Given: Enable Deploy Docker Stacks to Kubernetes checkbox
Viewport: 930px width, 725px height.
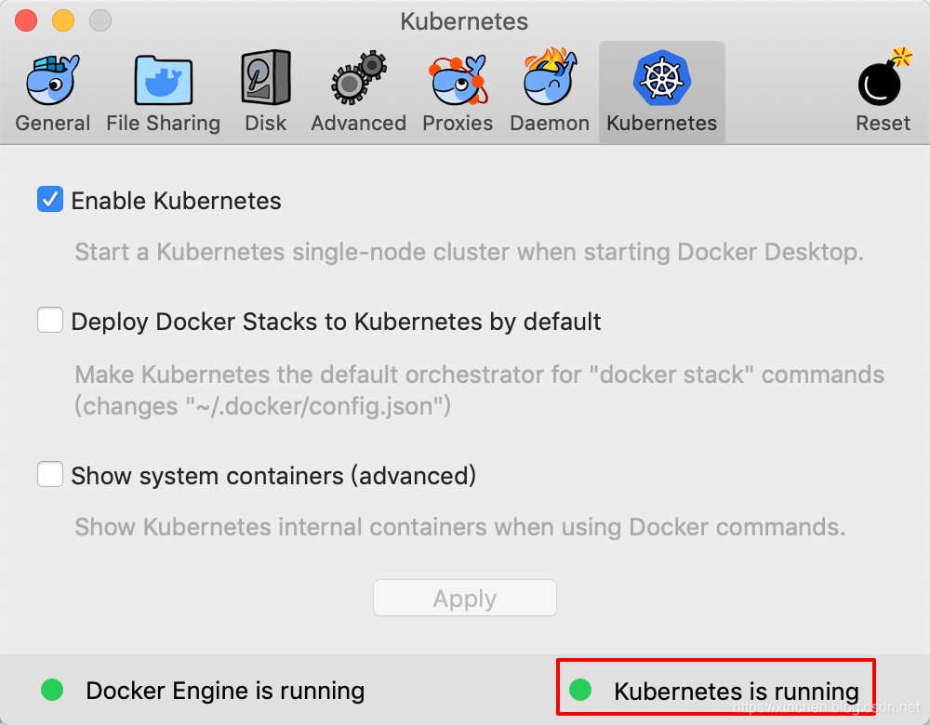Looking at the screenshot, I should coord(50,321).
